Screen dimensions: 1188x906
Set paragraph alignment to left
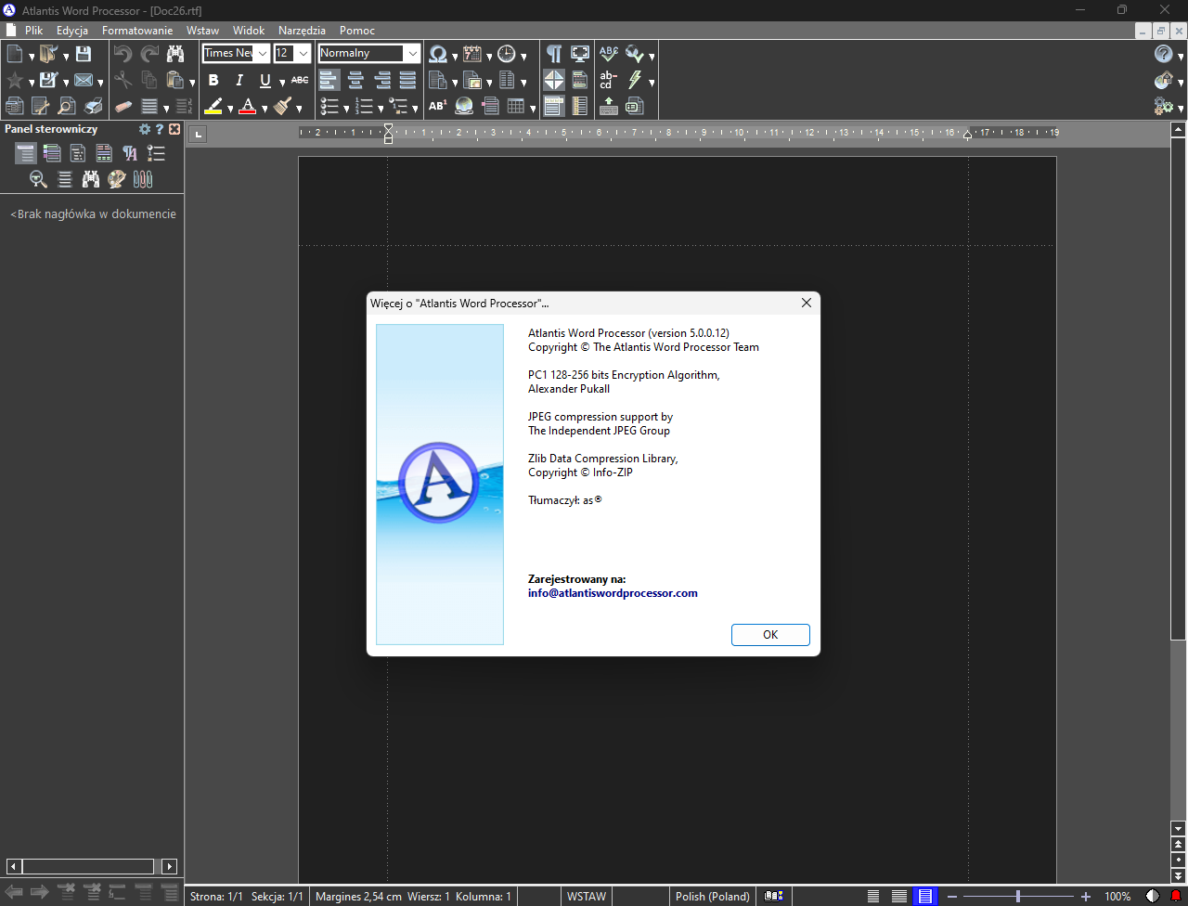pyautogui.click(x=329, y=80)
